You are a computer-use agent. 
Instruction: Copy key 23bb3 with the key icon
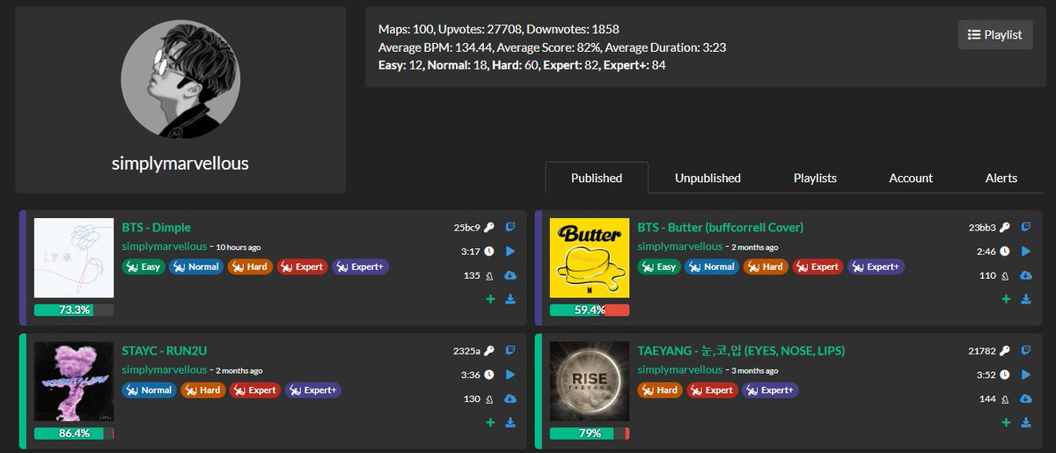point(1004,227)
